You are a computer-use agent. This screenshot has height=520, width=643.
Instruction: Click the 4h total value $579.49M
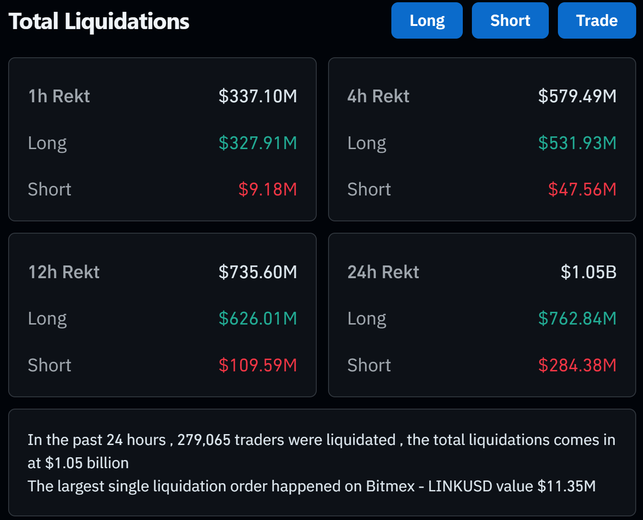(577, 96)
